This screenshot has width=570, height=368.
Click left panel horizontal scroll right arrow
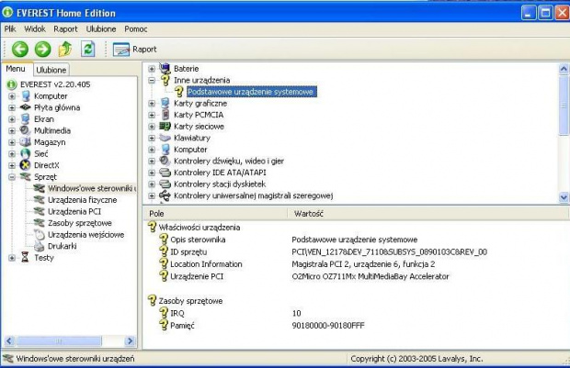click(130, 340)
